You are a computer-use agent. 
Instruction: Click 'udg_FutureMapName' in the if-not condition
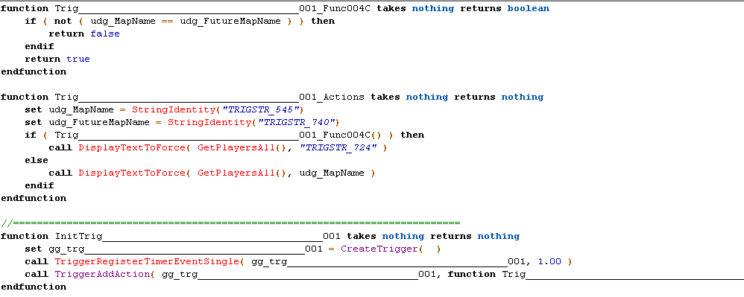pos(230,22)
